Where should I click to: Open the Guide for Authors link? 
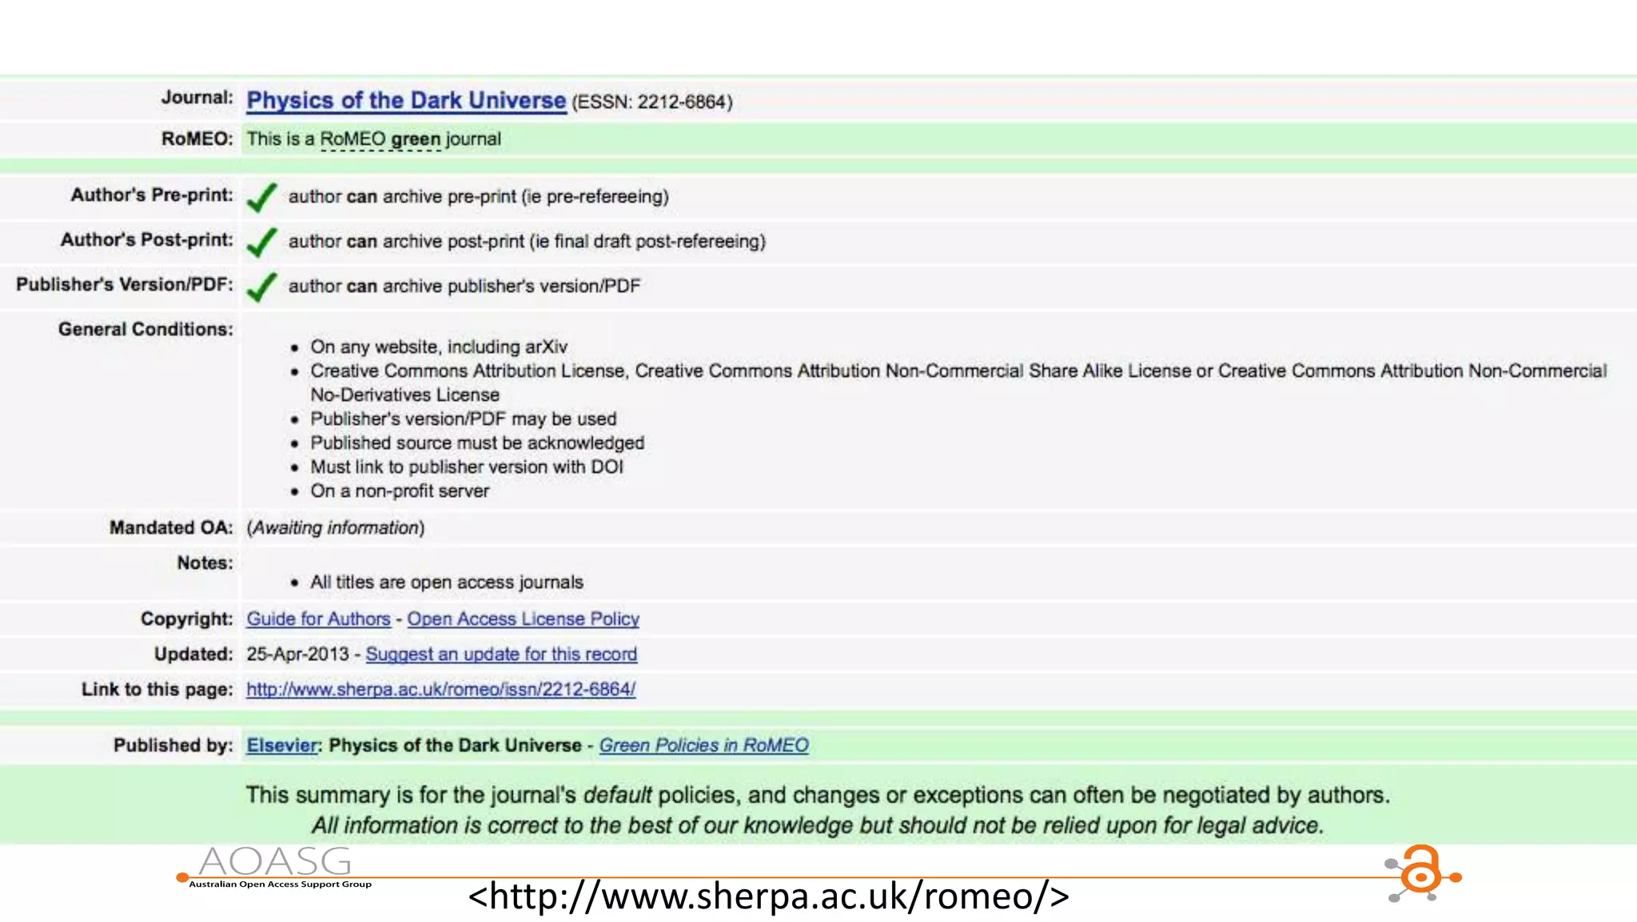(318, 619)
